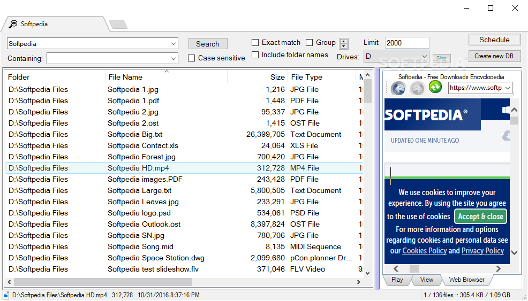Viewport: 528px width, 301px height.
Task: Enable the Exact match checkbox
Action: tap(255, 42)
